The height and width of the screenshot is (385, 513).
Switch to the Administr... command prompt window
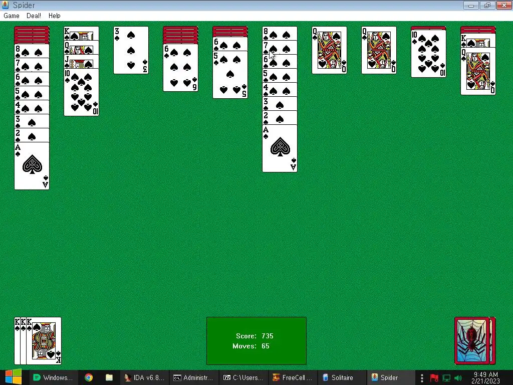tap(193, 377)
